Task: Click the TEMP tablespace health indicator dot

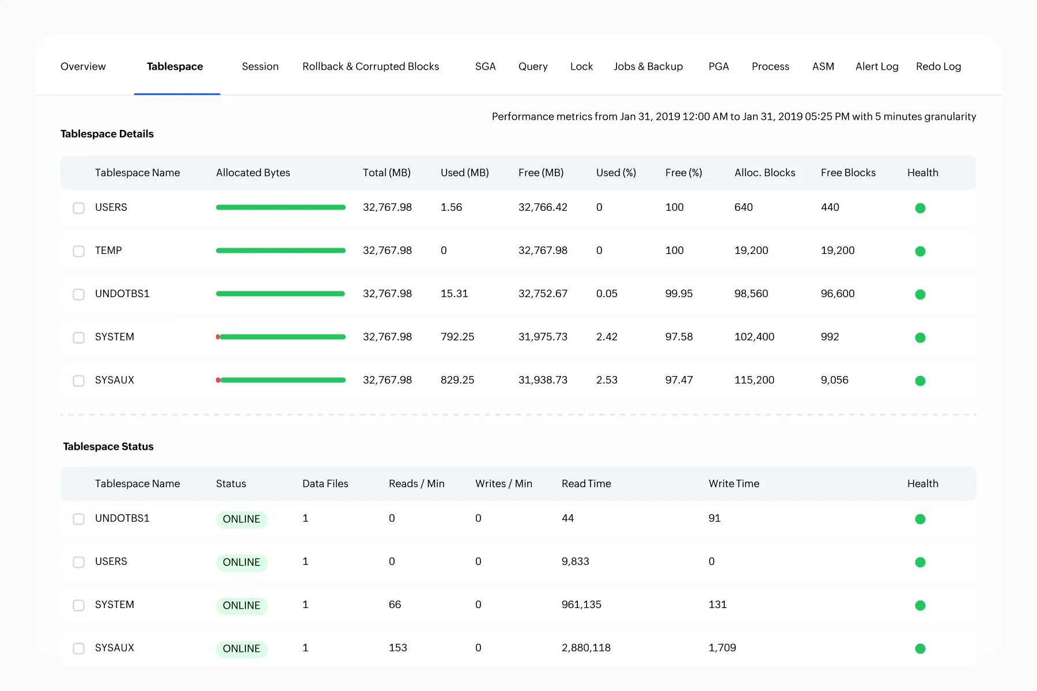Action: 920,251
